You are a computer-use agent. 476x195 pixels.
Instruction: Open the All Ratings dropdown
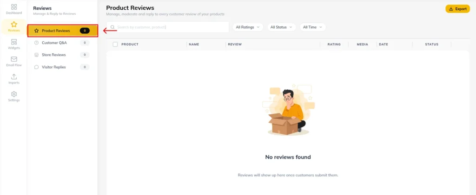[x=248, y=27]
